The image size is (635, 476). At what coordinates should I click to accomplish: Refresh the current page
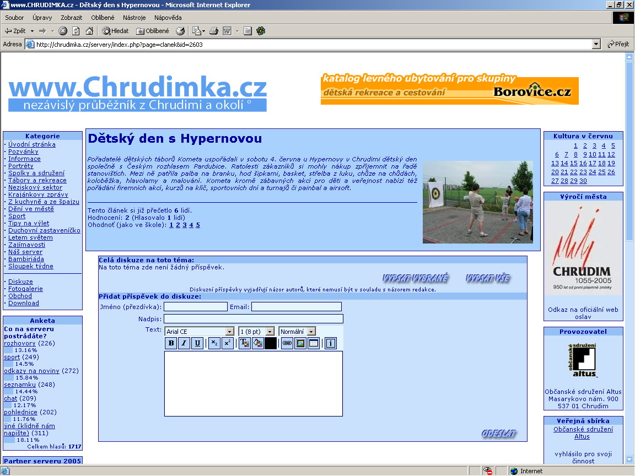coord(76,31)
